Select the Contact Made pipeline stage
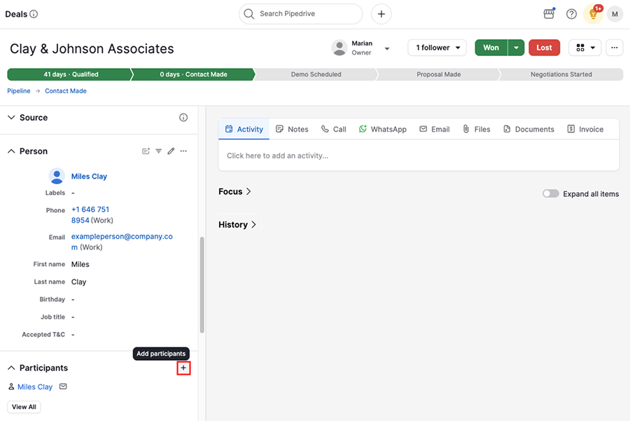The image size is (630, 421). [193, 74]
